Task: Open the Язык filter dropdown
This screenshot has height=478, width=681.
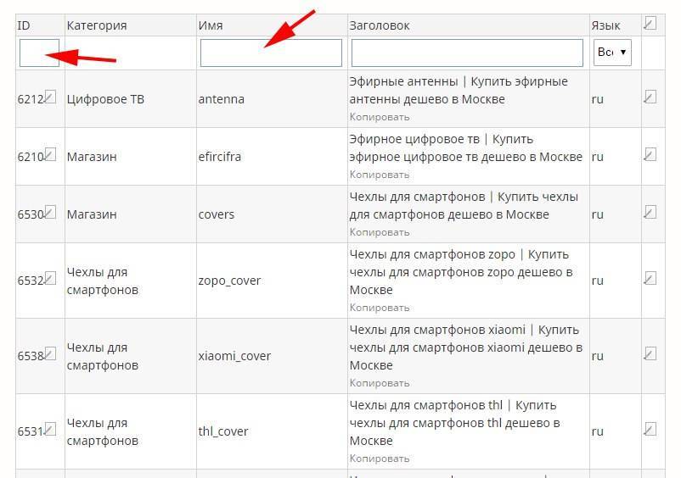Action: [x=612, y=53]
